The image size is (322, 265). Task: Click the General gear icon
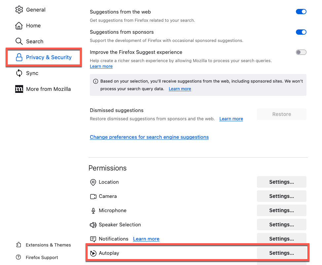pyautogui.click(x=19, y=10)
